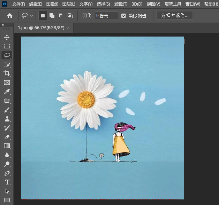219x205 pixels.
Task: Open the 图像(I) menu
Action: point(52,4)
